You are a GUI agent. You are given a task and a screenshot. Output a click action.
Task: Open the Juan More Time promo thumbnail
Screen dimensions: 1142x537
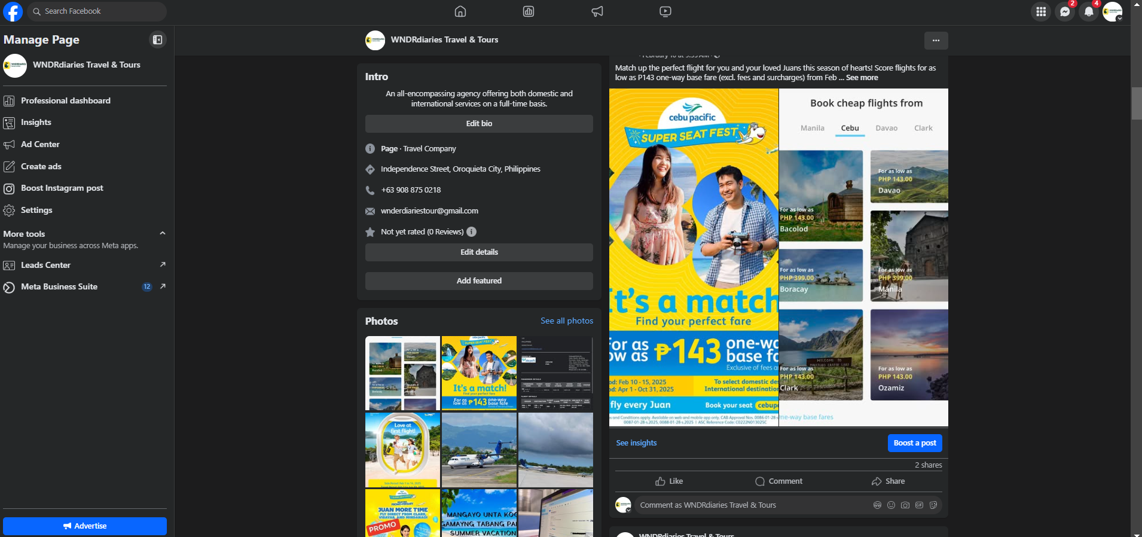click(x=402, y=513)
